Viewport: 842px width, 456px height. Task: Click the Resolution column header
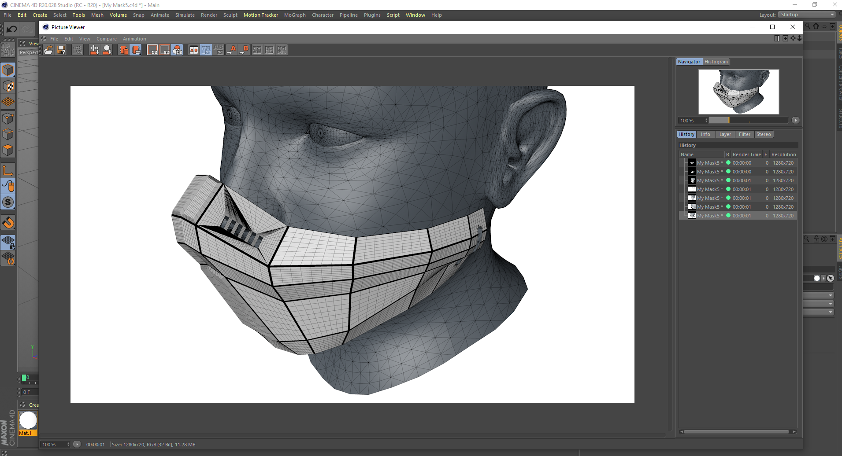tap(783, 154)
